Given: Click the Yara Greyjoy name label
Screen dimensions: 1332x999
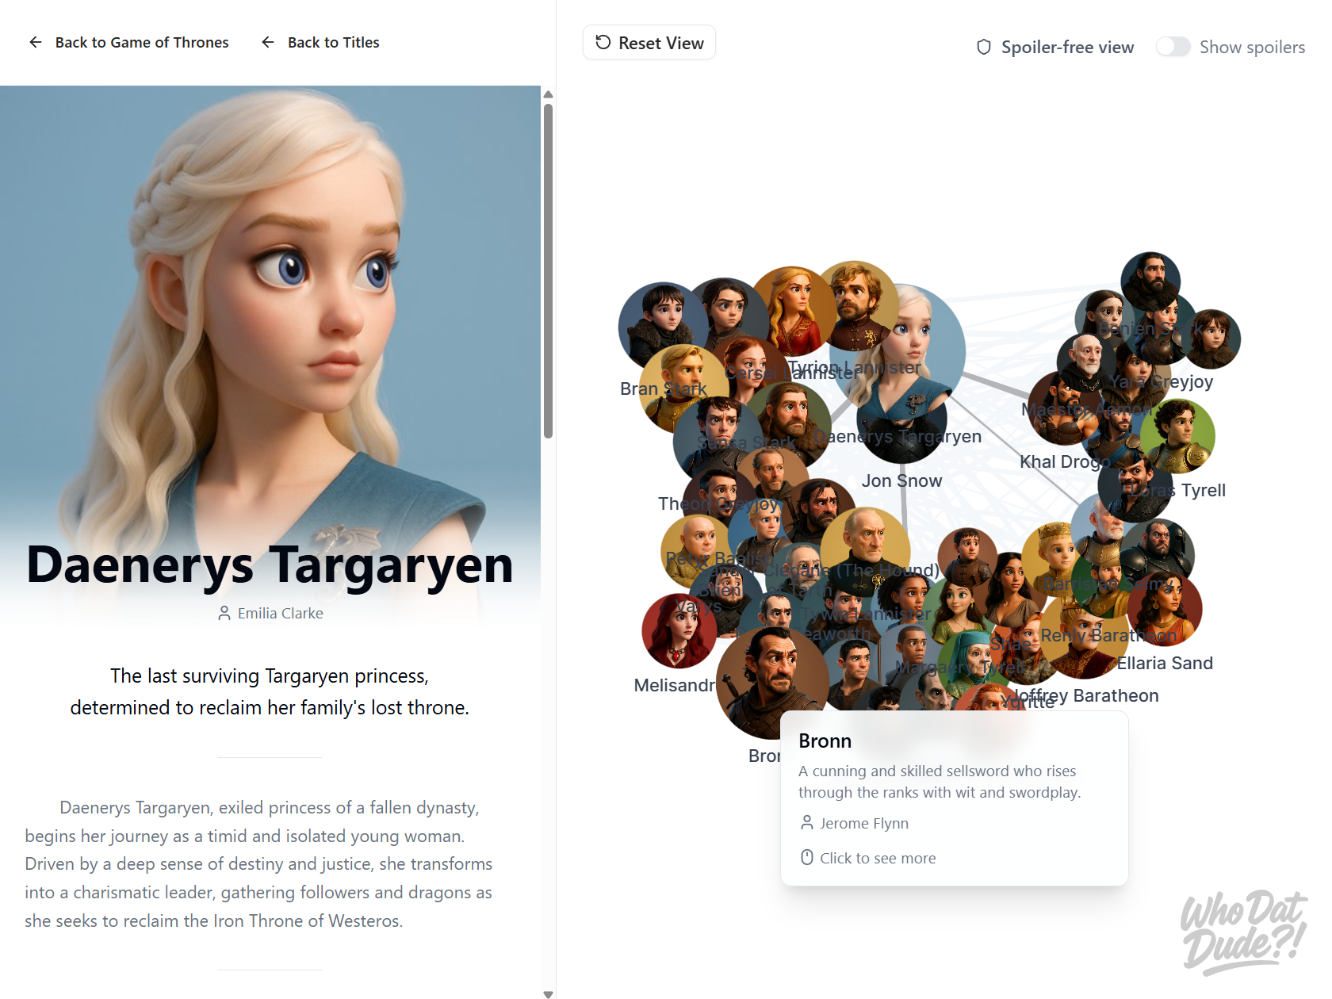Looking at the screenshot, I should click(1162, 382).
